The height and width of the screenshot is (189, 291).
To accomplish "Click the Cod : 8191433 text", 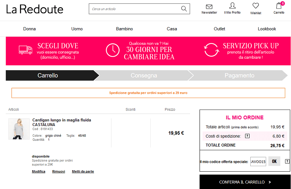I will click(x=43, y=129).
